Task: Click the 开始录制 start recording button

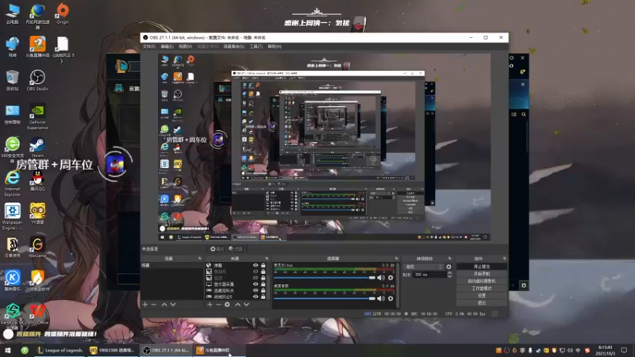Action: tap(482, 274)
